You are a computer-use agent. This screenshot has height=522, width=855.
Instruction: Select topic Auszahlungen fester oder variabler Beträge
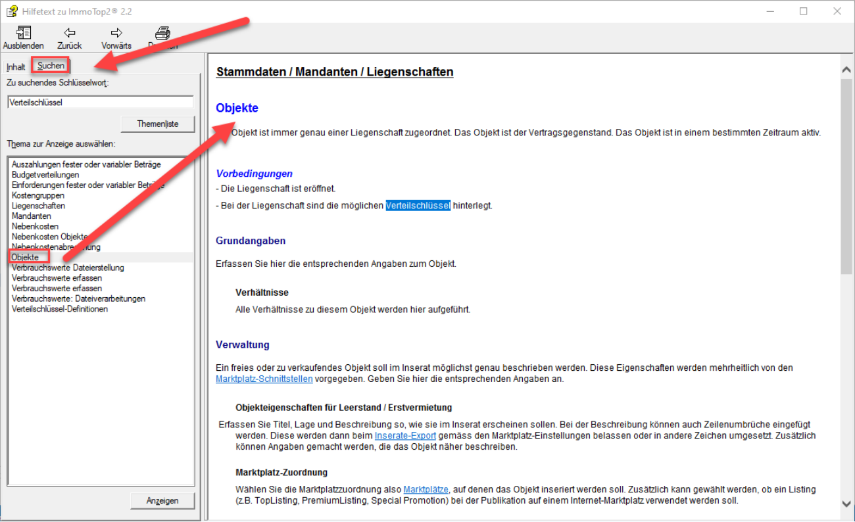(x=86, y=164)
